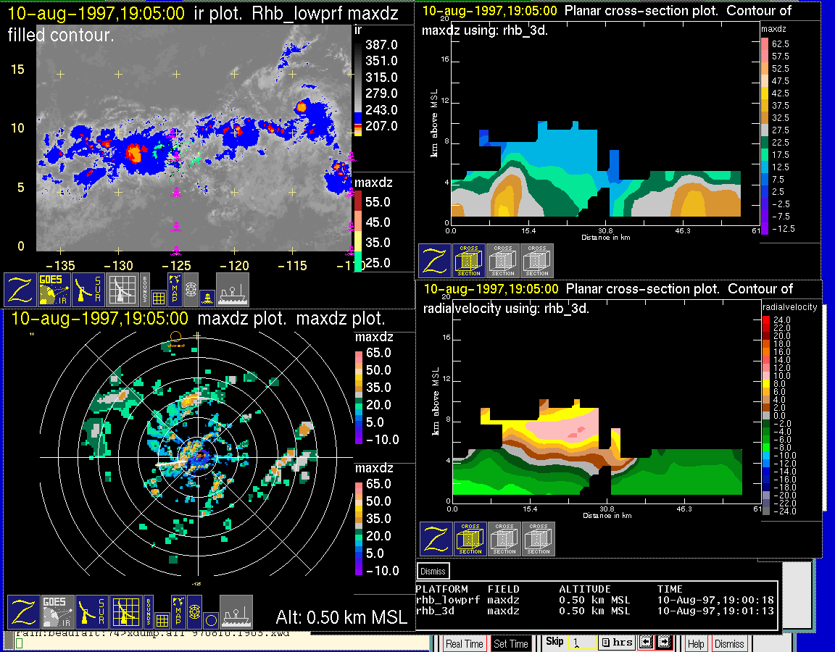The height and width of the screenshot is (652, 835).
Task: Toggle Set Time mode
Action: 510,643
